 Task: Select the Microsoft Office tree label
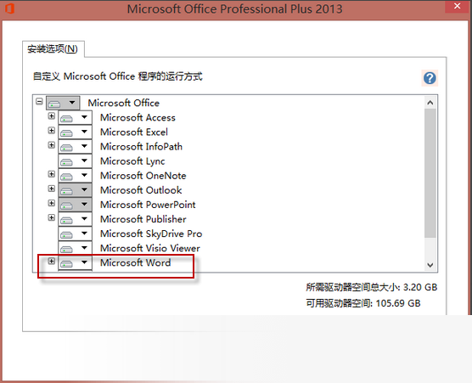click(x=123, y=103)
